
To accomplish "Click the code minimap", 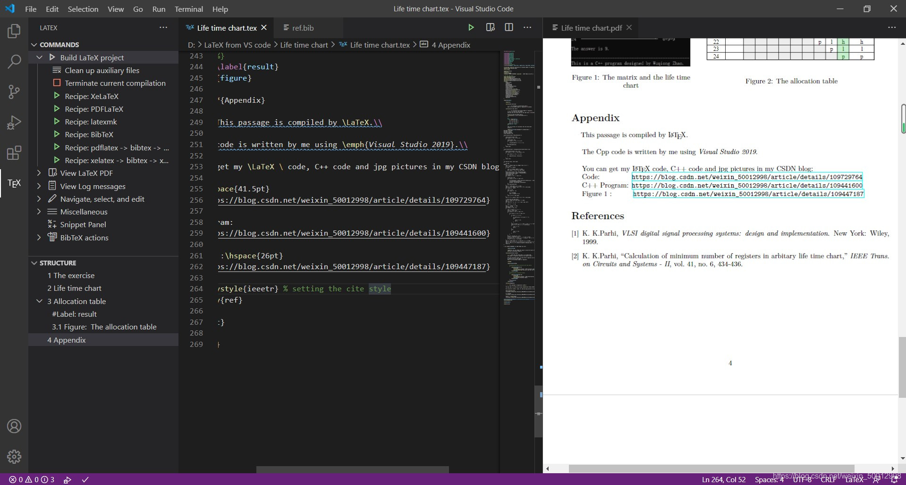I will tap(518, 178).
